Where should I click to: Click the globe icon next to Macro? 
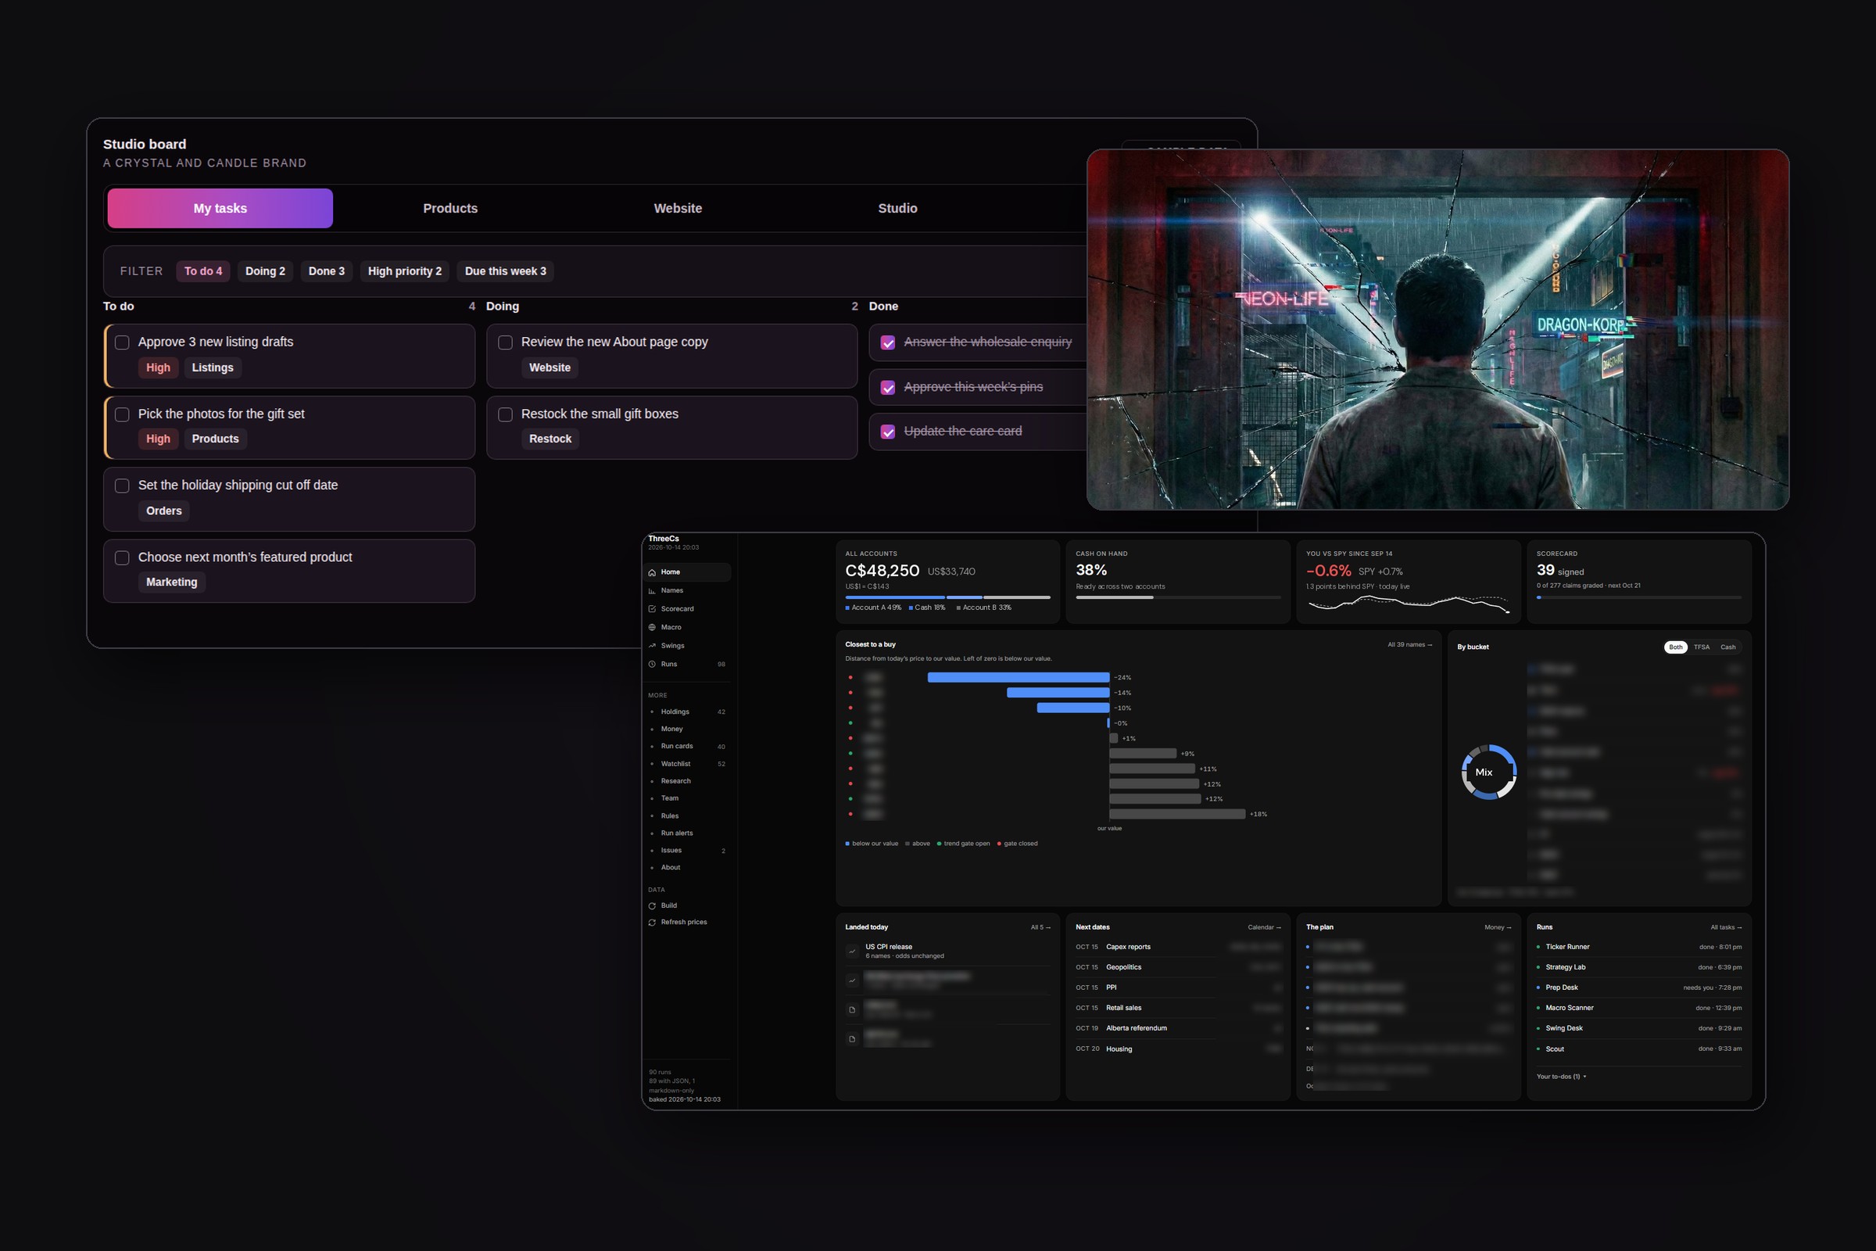coord(652,627)
